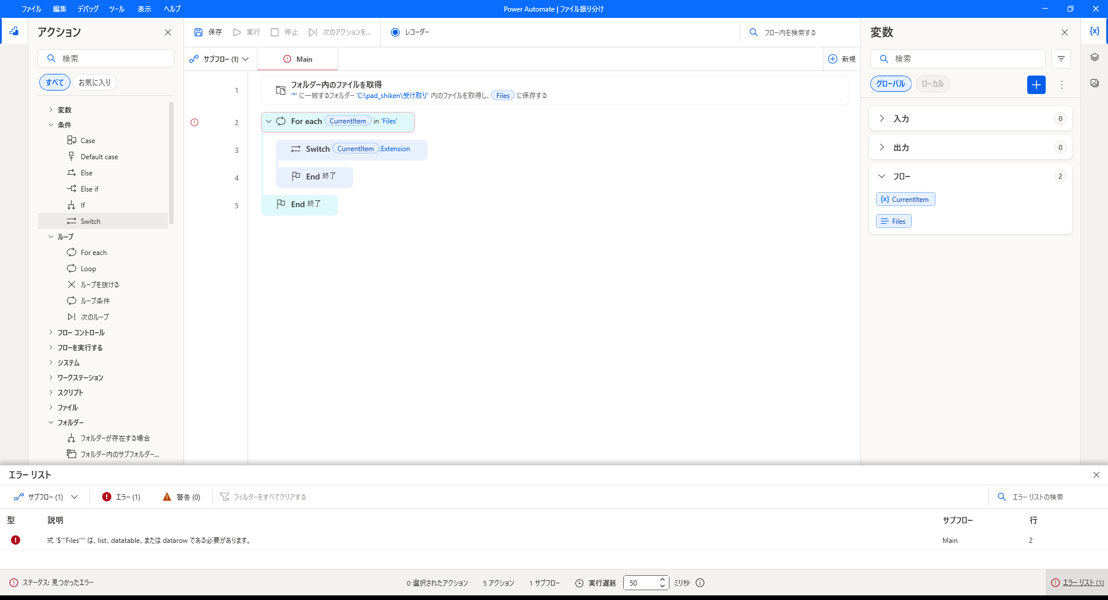Viewport: 1108px width, 600px height.
Task: Increase the execution delay with the stepper
Action: 662,580
